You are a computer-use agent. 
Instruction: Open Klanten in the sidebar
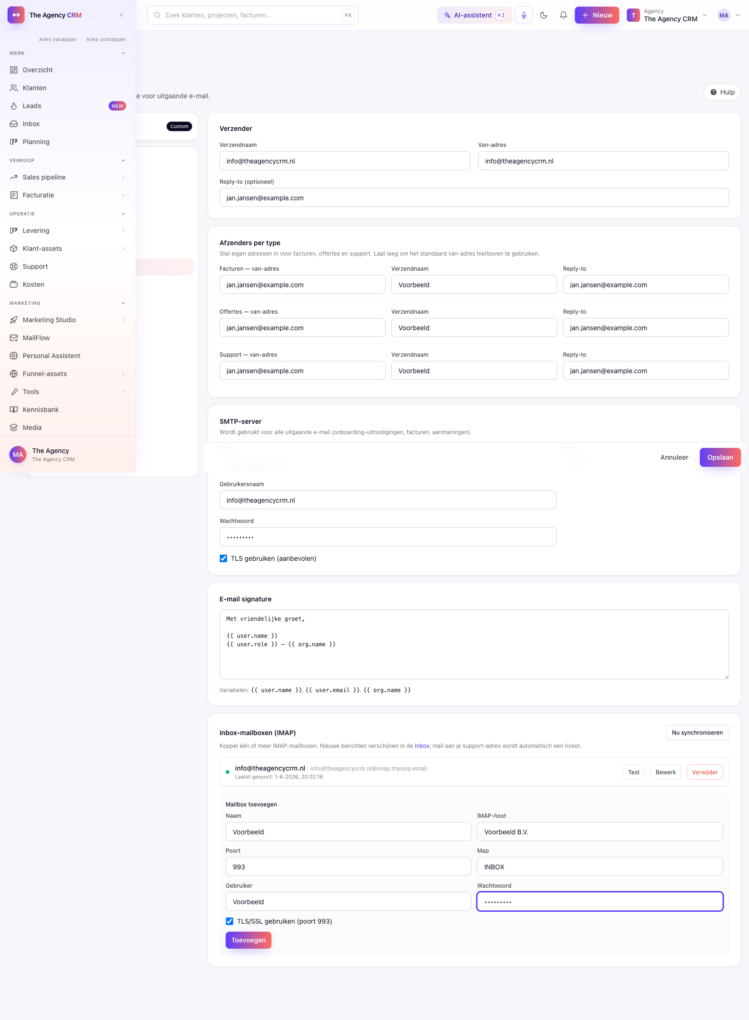[x=68, y=88]
